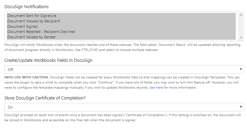Click the help text mentioning CTRL/CMD multi-select
This screenshot has width=247, height=128.
click(122, 47)
